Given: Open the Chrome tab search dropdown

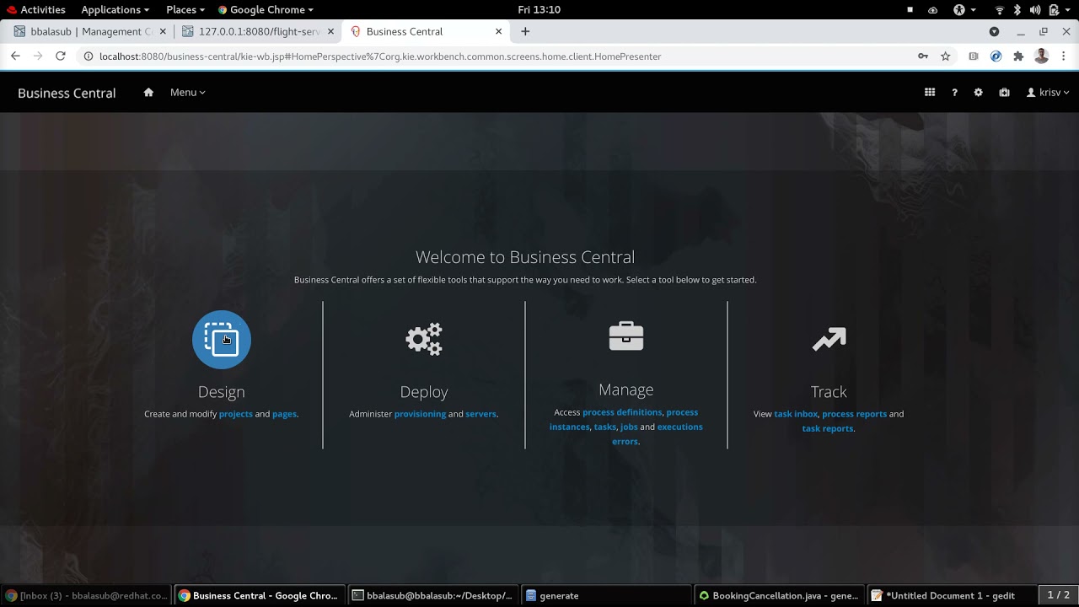Looking at the screenshot, I should pyautogui.click(x=994, y=31).
